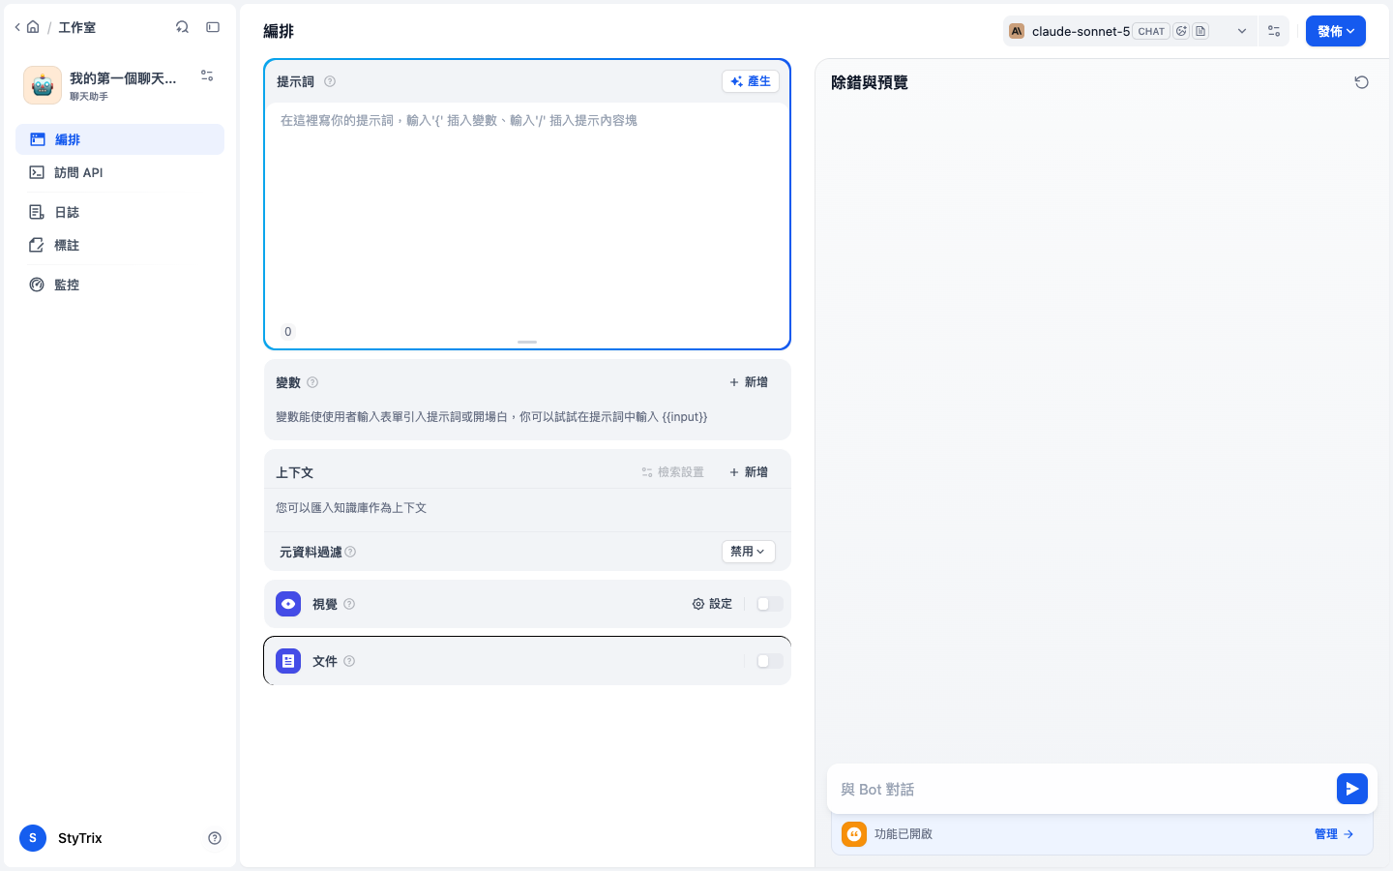Image resolution: width=1393 pixels, height=871 pixels.
Task: Click the 產生 generate prompt button
Action: coord(751,81)
